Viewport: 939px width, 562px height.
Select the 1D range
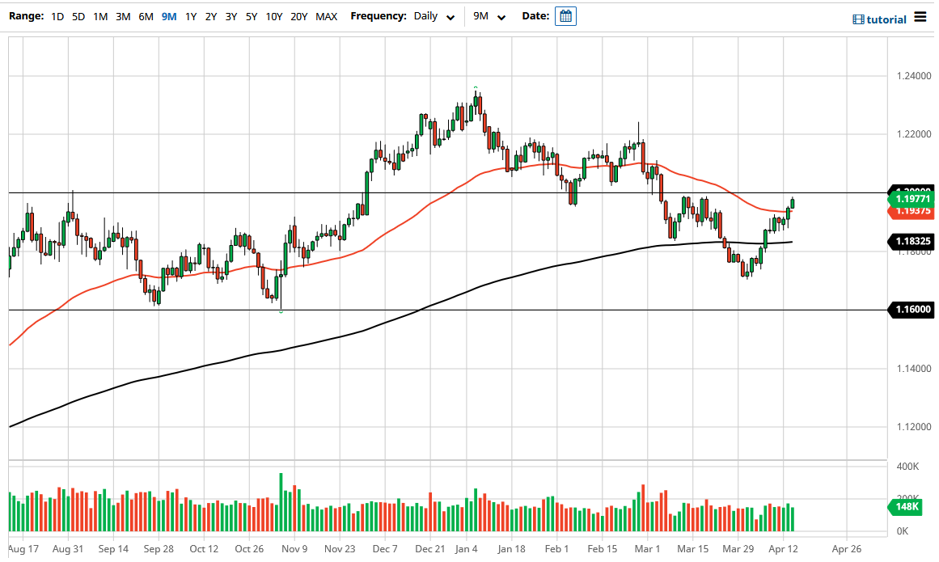(57, 17)
